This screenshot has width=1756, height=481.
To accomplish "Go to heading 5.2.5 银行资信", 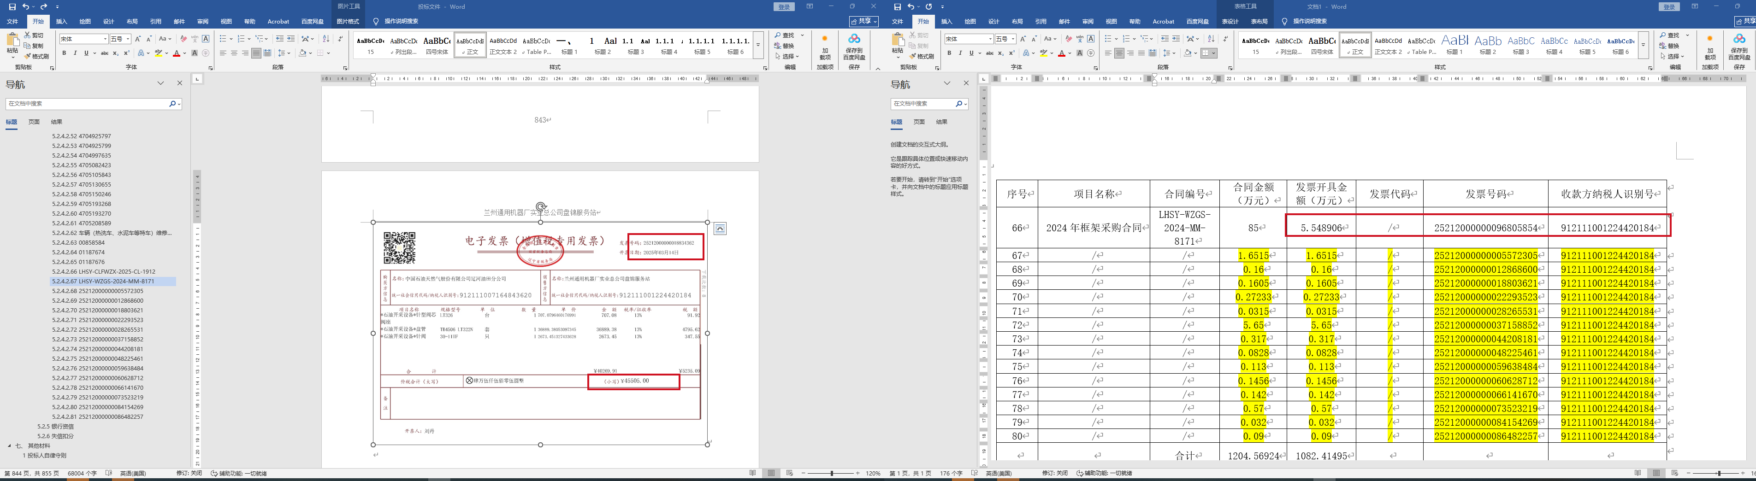I will point(56,427).
